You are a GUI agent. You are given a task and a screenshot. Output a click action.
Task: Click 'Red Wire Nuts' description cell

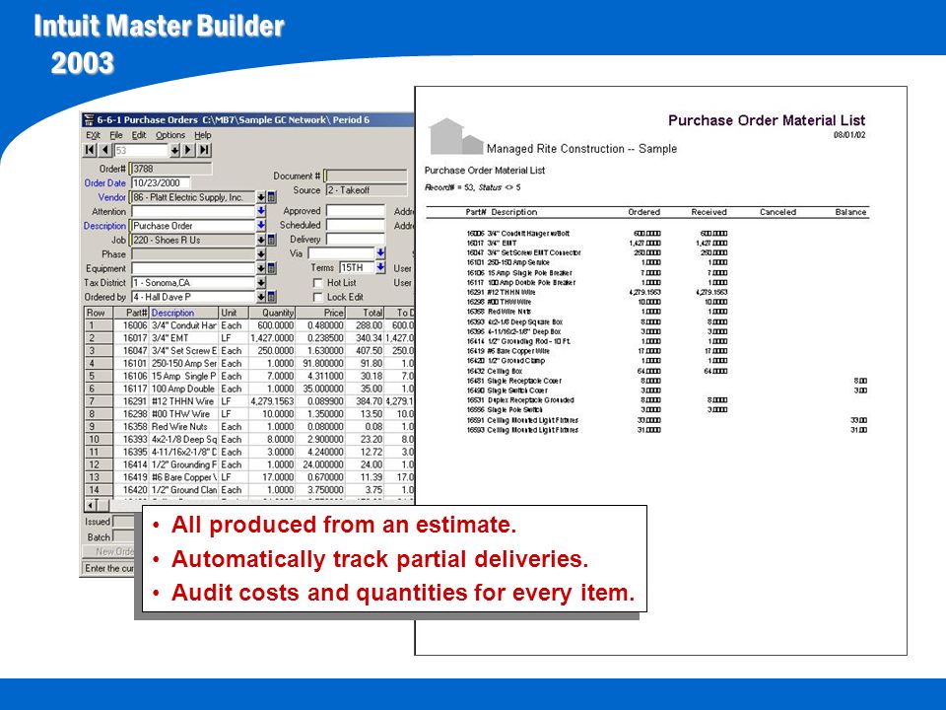point(183,427)
